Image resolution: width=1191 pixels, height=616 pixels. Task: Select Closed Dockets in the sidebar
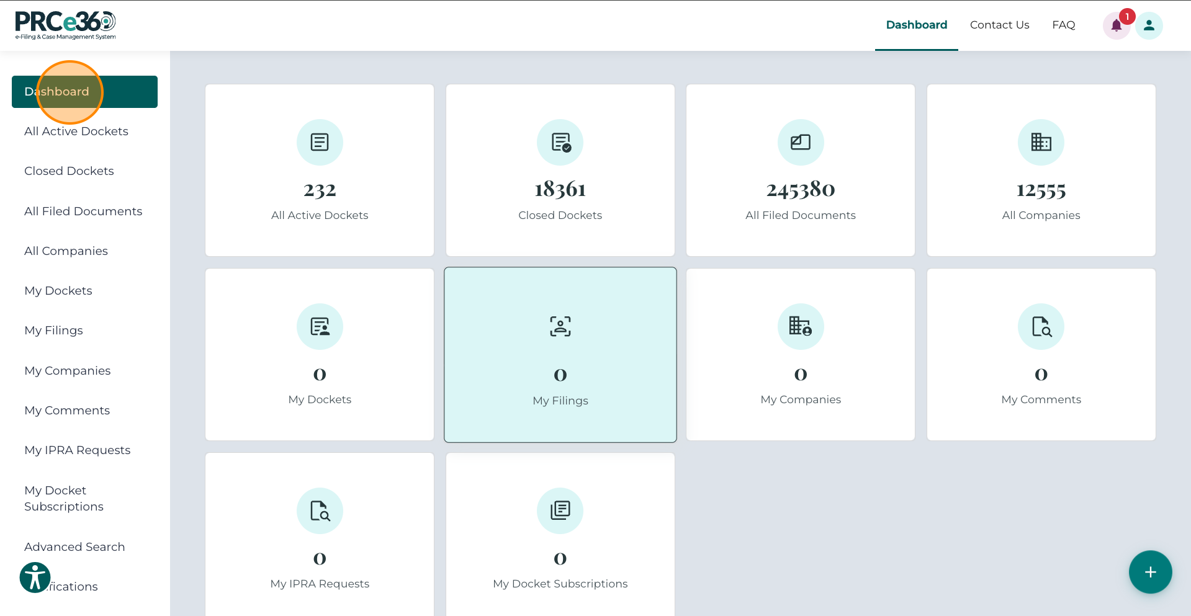pyautogui.click(x=68, y=171)
